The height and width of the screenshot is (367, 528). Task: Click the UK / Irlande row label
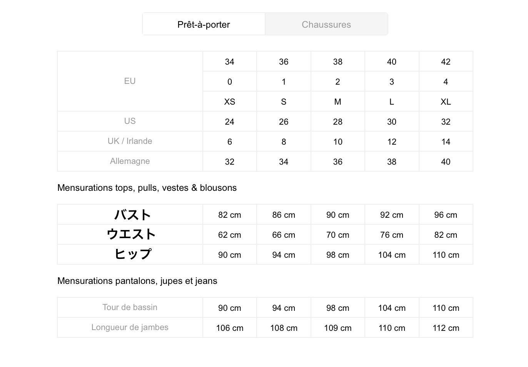pos(130,141)
